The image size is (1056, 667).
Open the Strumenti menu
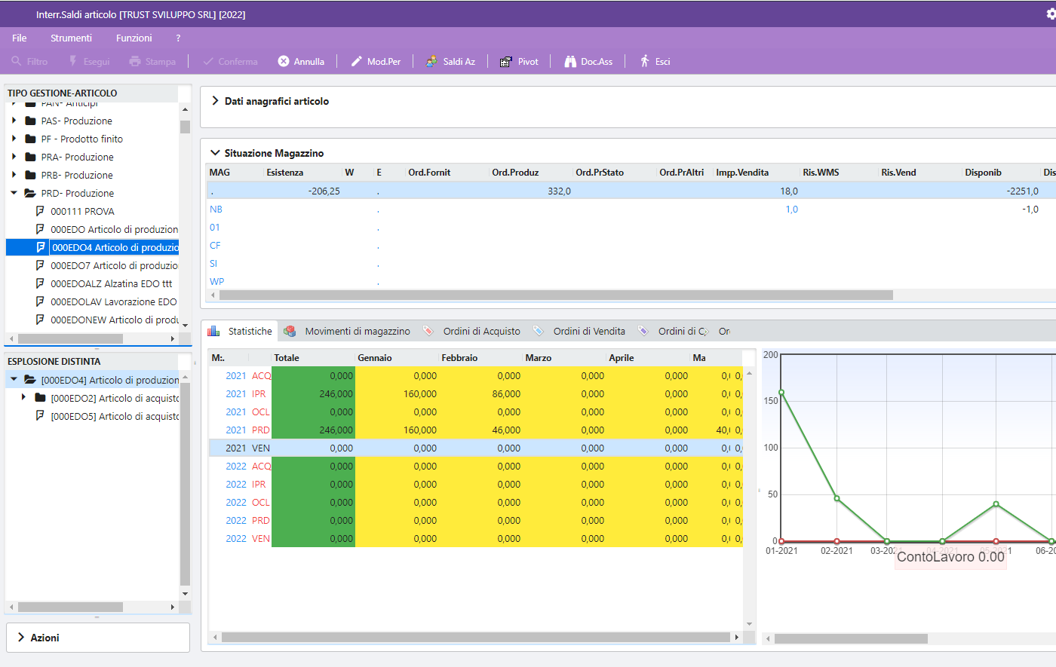pyautogui.click(x=71, y=38)
